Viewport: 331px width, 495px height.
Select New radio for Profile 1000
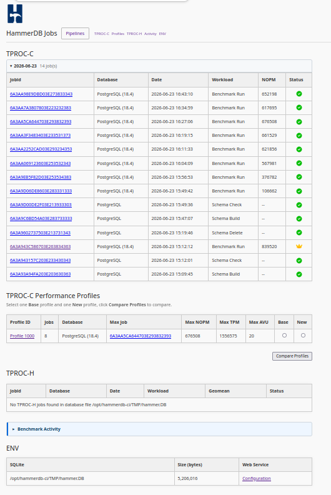click(303, 335)
